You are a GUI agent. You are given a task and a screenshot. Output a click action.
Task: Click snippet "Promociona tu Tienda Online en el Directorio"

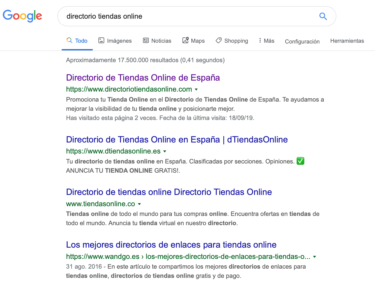(130, 100)
